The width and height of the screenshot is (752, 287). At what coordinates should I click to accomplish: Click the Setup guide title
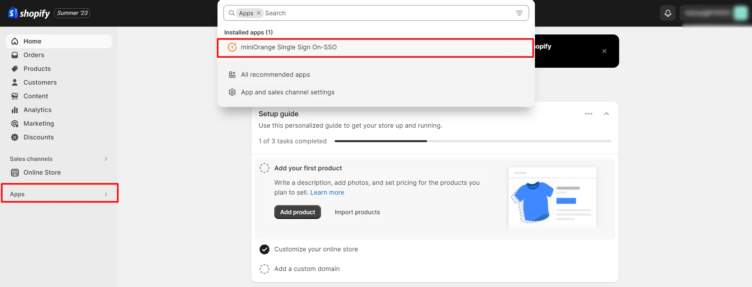pyautogui.click(x=279, y=114)
